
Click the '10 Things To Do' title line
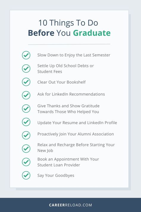pos(68,23)
